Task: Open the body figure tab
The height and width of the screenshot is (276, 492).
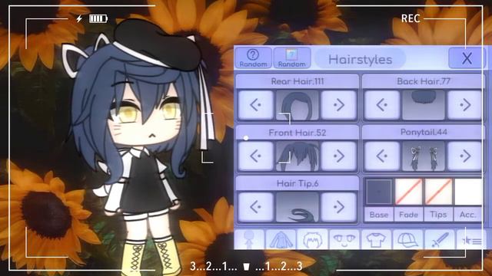Action: pyautogui.click(x=249, y=239)
